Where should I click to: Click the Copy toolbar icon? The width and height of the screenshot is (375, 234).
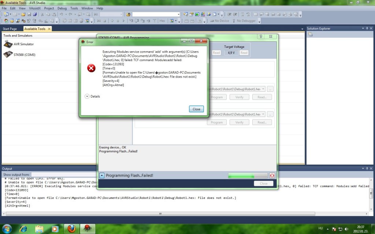48,14
